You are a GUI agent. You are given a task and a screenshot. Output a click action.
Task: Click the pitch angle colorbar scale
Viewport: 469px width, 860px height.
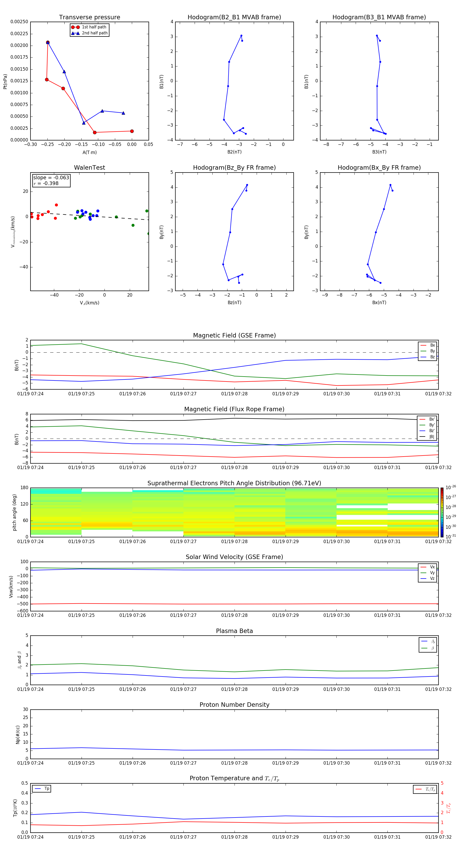[x=442, y=512]
